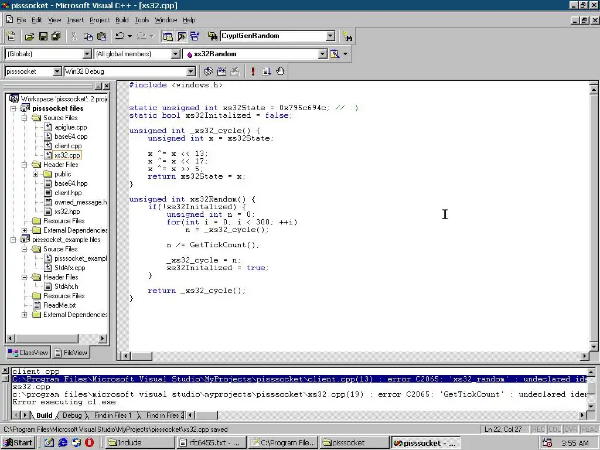Open the Window List icon
The height and width of the screenshot is (450, 600).
[x=195, y=36]
